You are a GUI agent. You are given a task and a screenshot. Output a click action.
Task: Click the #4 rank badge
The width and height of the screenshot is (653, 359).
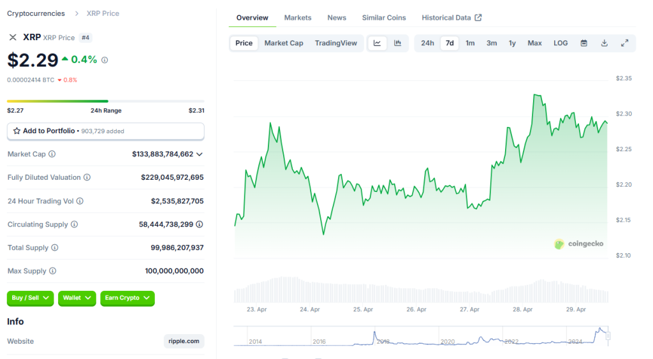(85, 38)
